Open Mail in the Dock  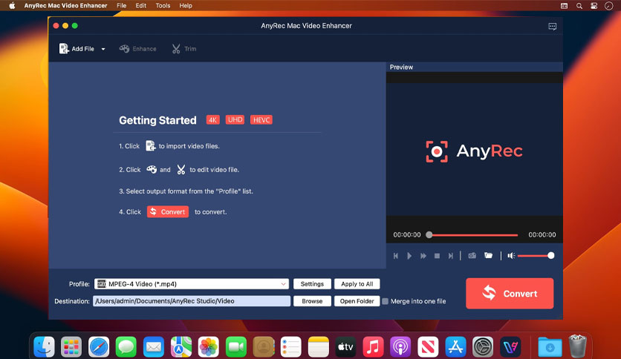[154, 347]
